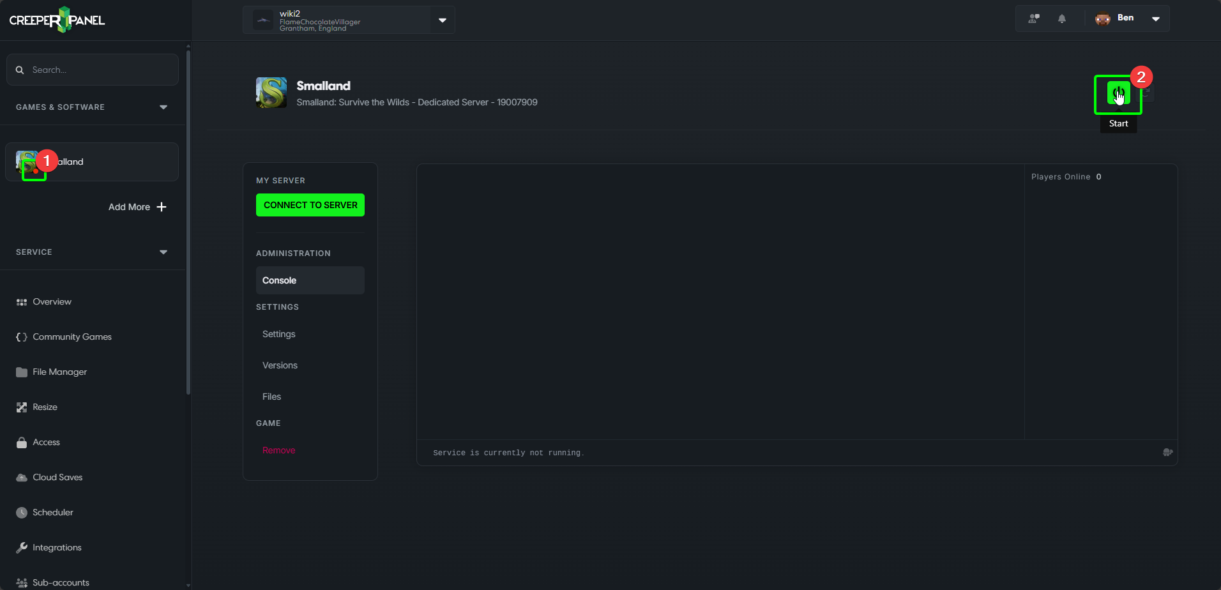This screenshot has height=590, width=1221.
Task: Click the sidebar scroll-down arrow
Action: click(188, 585)
